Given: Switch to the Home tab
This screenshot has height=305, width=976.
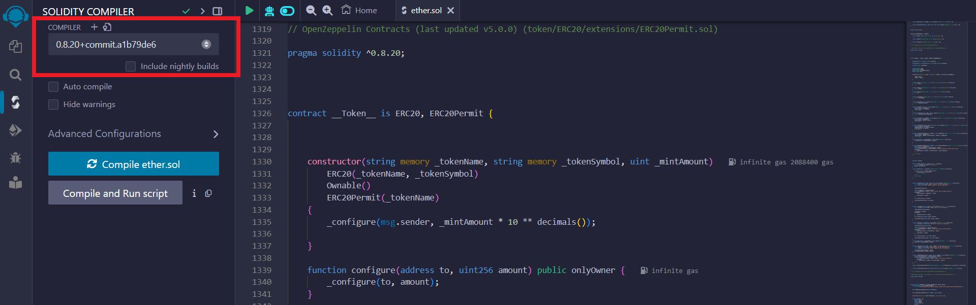Looking at the screenshot, I should coord(359,10).
